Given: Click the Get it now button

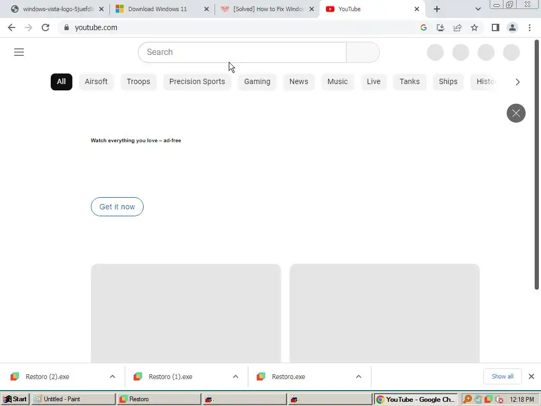Looking at the screenshot, I should pos(117,207).
